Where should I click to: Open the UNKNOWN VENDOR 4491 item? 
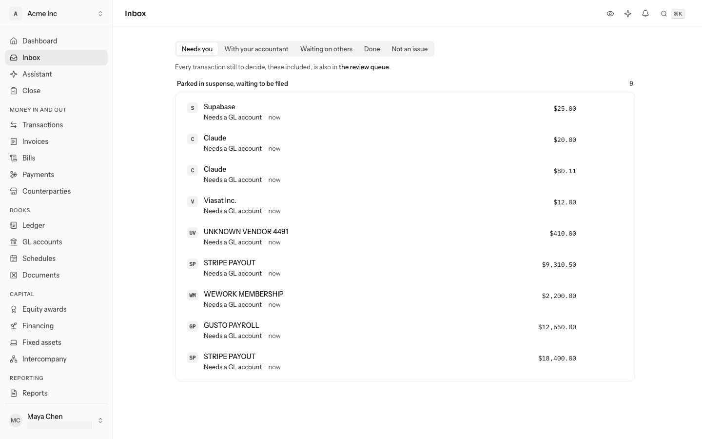[405, 237]
